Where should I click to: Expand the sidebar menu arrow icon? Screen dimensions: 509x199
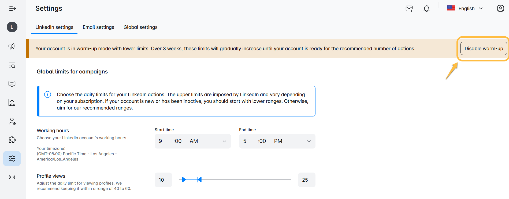pos(12,9)
